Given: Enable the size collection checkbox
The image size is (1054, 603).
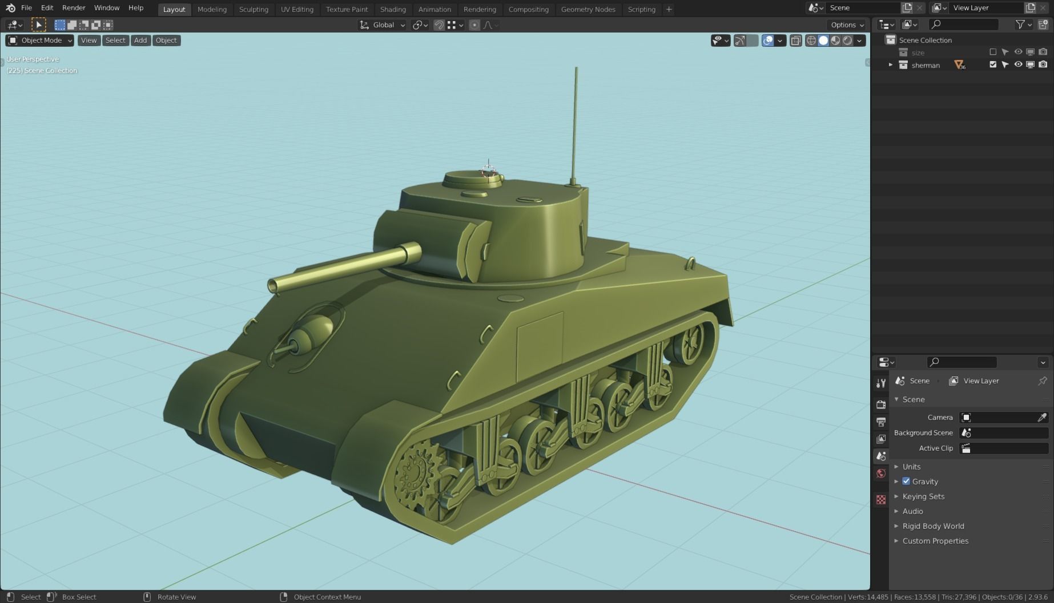Looking at the screenshot, I should pos(993,52).
